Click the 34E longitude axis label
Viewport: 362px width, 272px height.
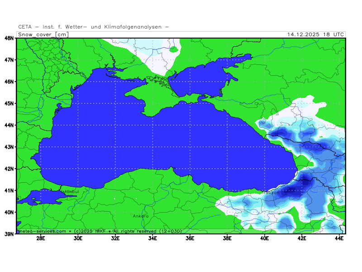point(152,238)
